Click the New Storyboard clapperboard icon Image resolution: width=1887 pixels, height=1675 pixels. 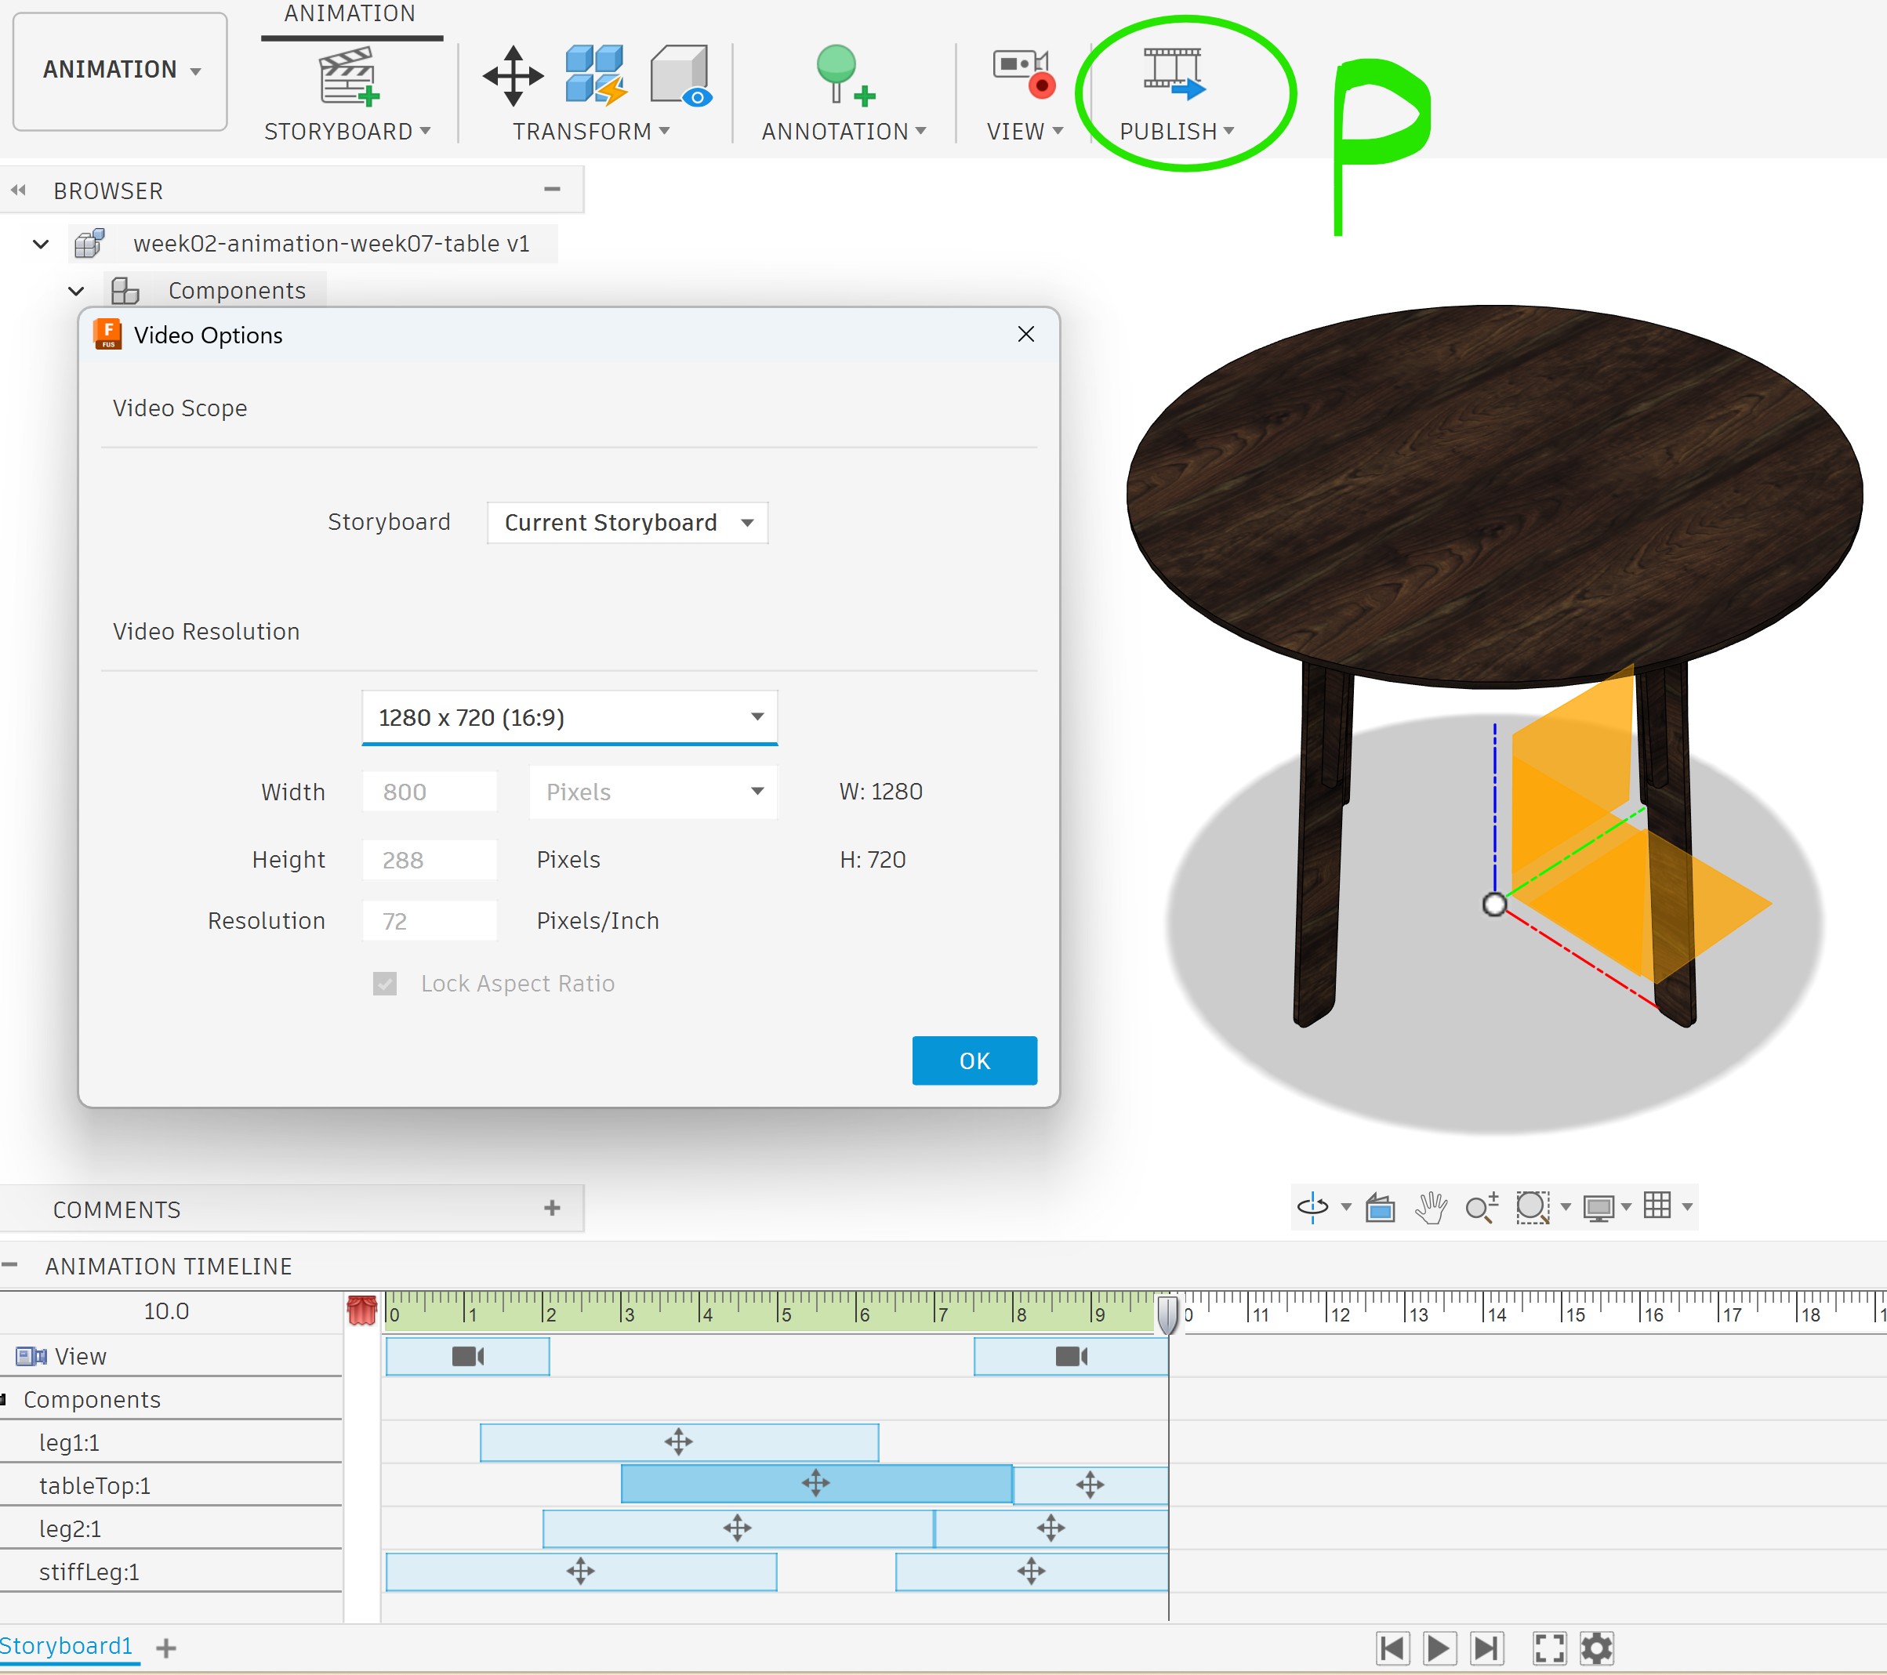pos(348,76)
